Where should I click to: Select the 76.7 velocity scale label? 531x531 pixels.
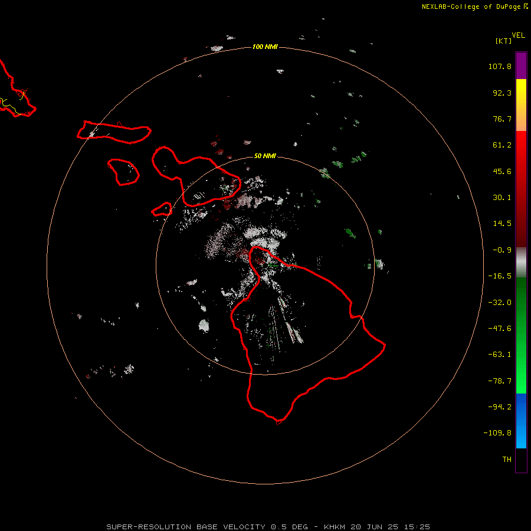point(502,119)
